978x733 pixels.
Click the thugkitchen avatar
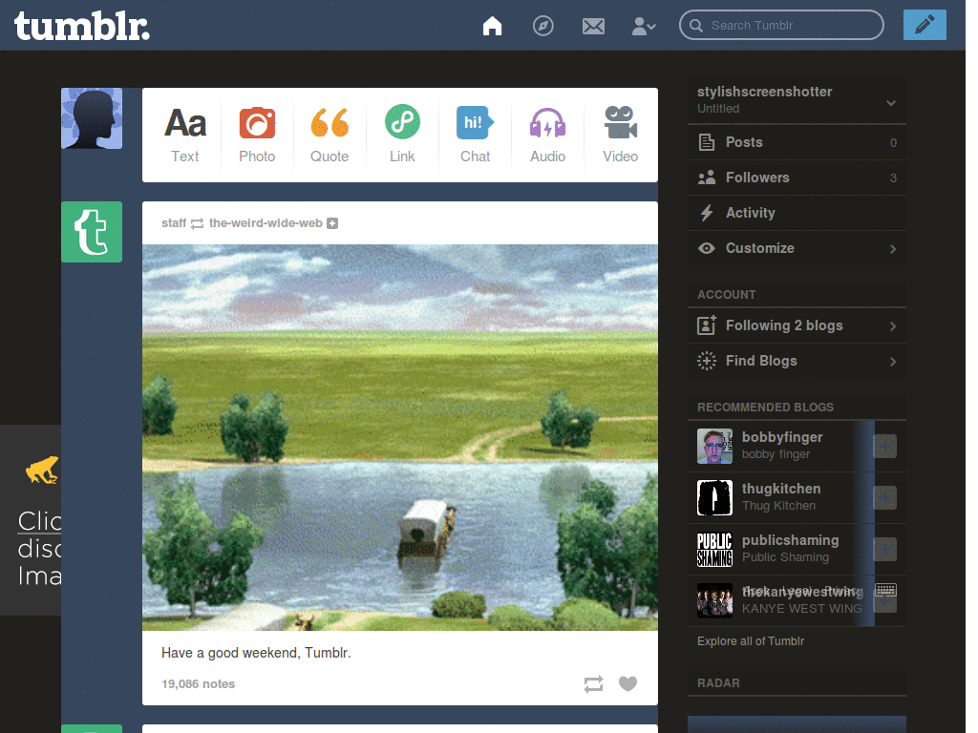(x=714, y=497)
